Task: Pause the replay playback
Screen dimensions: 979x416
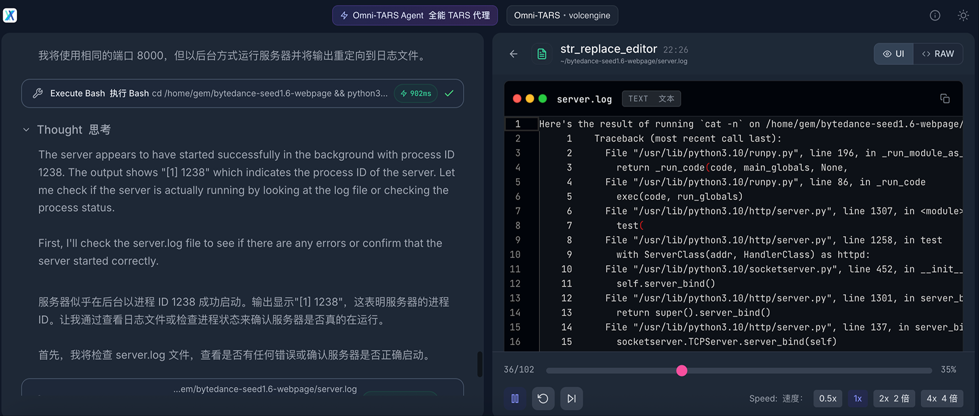Action: point(515,399)
